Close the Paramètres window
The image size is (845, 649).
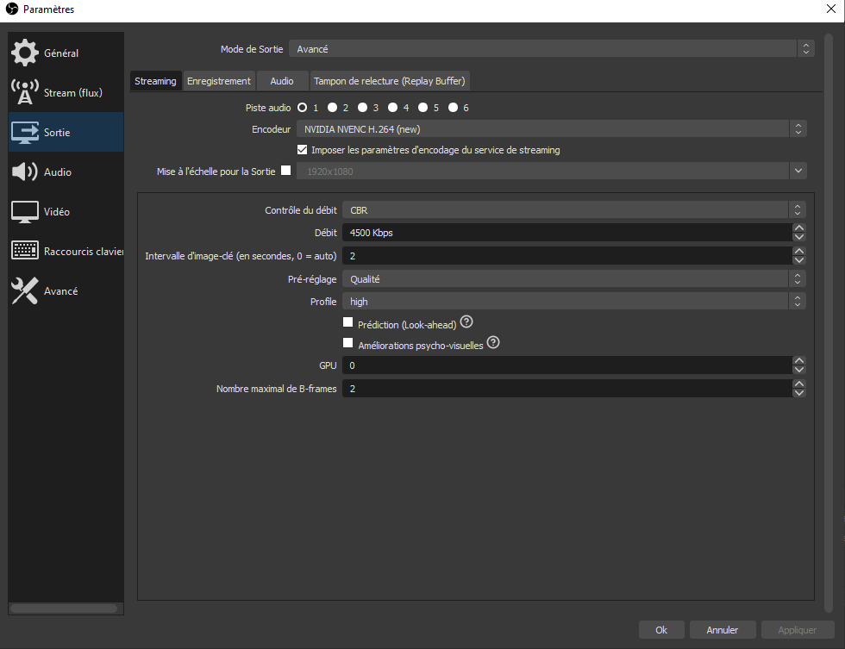[830, 9]
